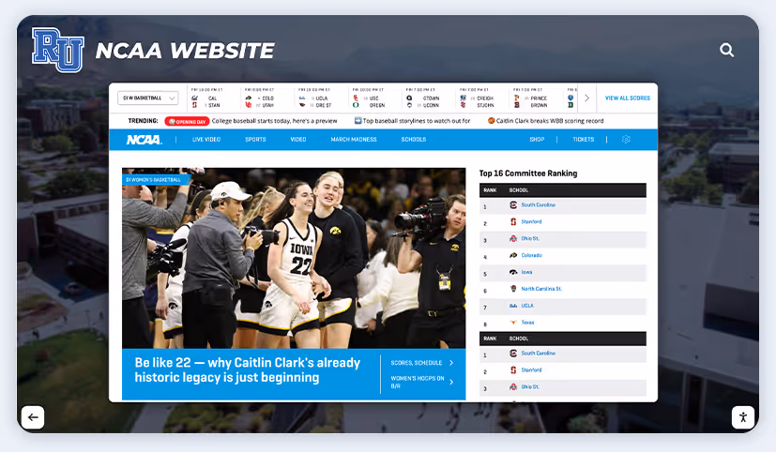This screenshot has height=452, width=776.
Task: Click the UTAH logo in score ticker
Action: 249,105
